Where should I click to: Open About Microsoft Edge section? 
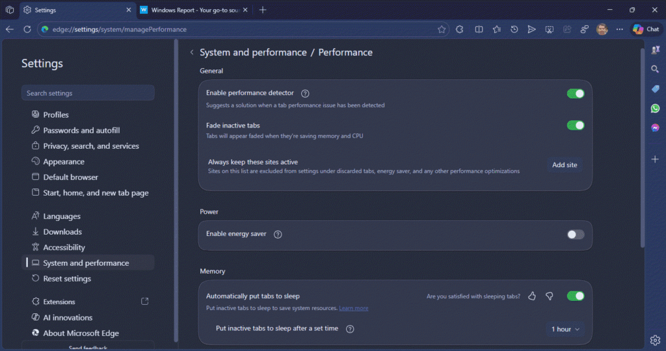pyautogui.click(x=88, y=333)
